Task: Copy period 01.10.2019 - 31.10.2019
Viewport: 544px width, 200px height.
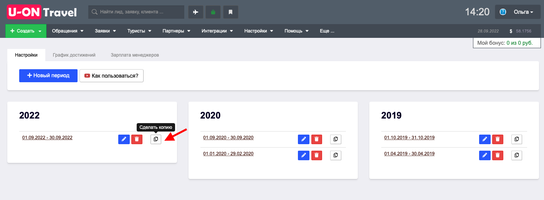Action: pyautogui.click(x=517, y=139)
